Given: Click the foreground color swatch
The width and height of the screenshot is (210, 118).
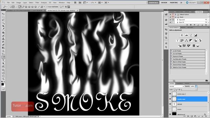Looking at the screenshot, I should (x=3, y=84).
